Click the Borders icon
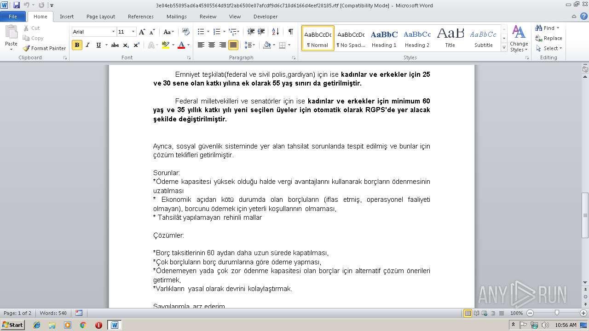The width and height of the screenshot is (589, 331). click(x=282, y=45)
